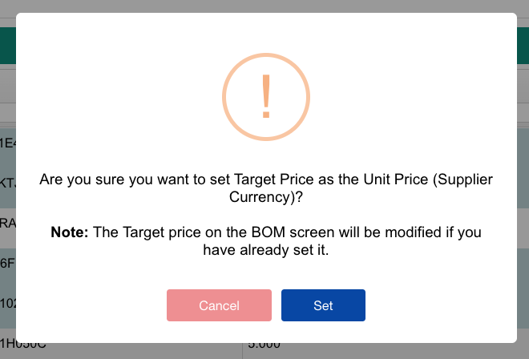Confirm by clicking the Set button
Image resolution: width=529 pixels, height=359 pixels.
pos(323,305)
